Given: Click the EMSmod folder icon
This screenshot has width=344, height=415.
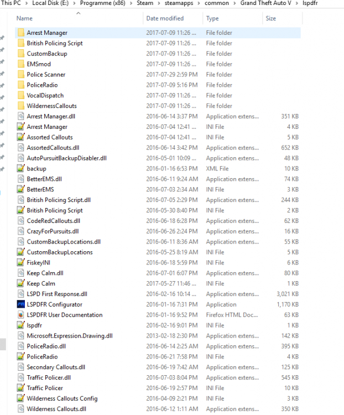Looking at the screenshot, I should 21,64.
